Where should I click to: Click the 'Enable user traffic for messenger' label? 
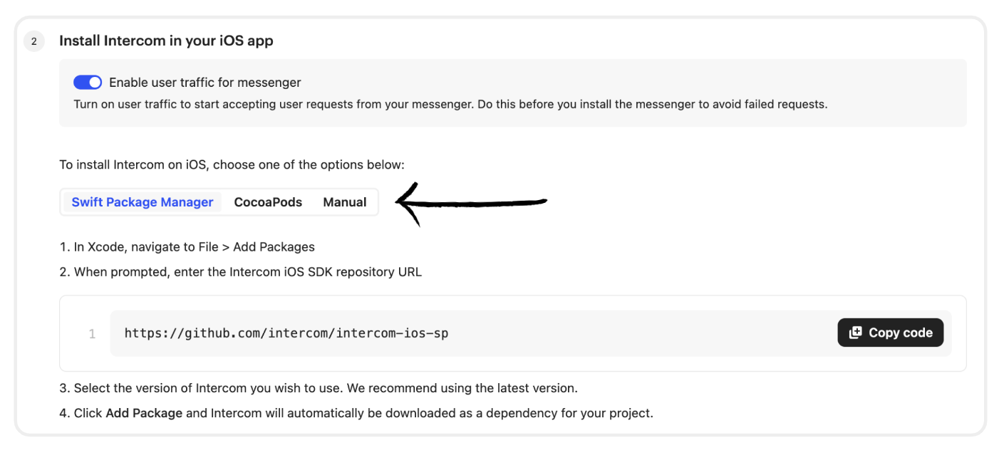coord(205,83)
